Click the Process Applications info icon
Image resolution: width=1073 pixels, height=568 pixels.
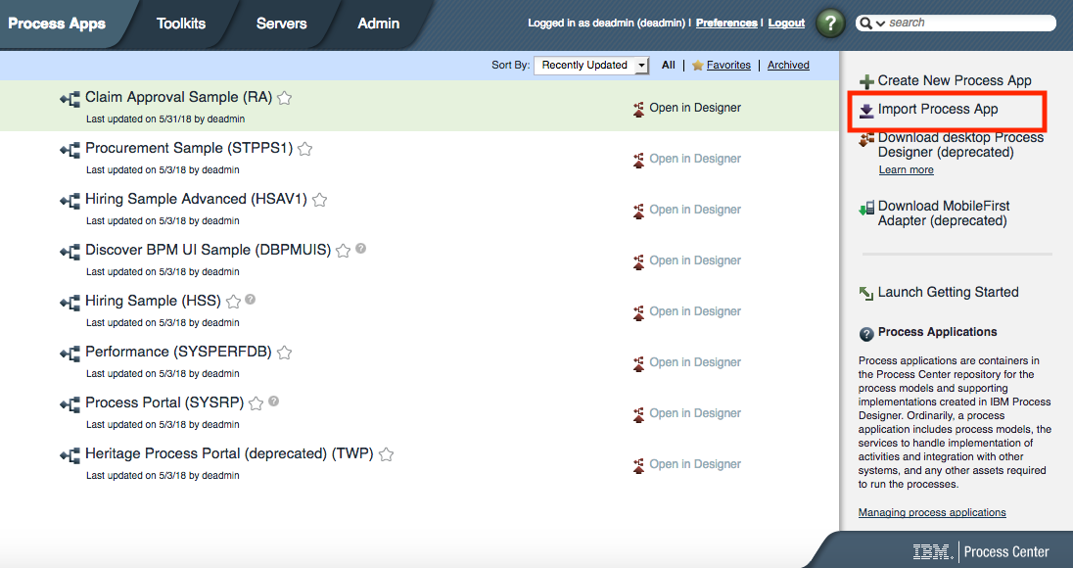[866, 334]
